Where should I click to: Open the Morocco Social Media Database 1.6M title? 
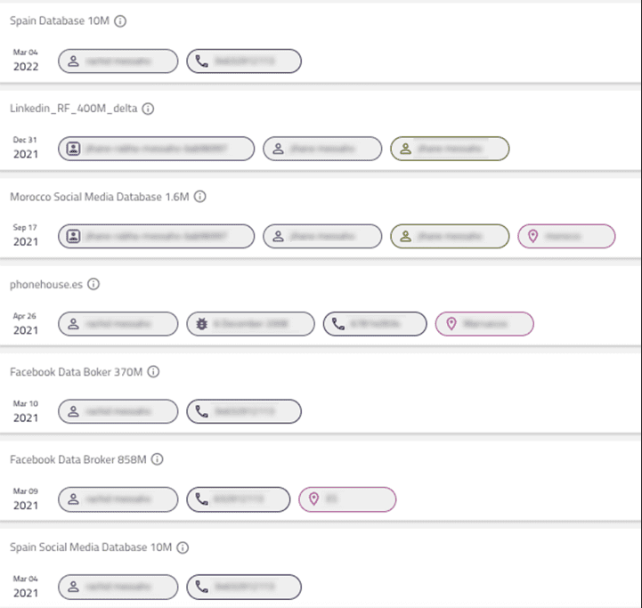click(x=99, y=197)
